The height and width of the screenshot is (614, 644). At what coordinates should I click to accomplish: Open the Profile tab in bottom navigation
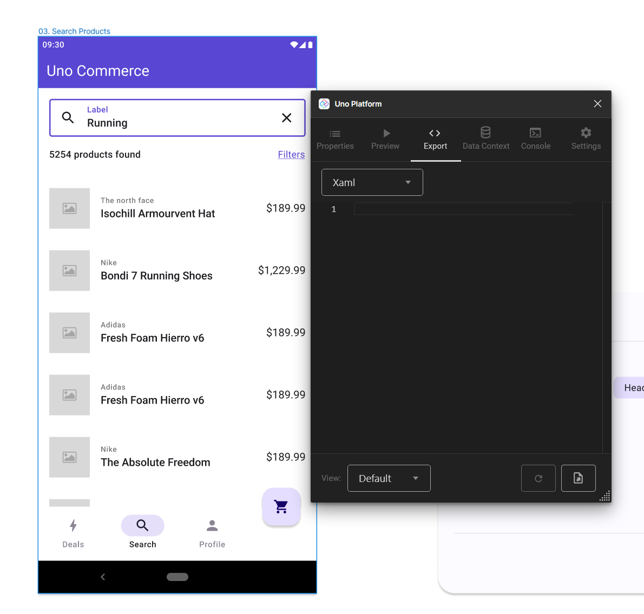pos(212,533)
